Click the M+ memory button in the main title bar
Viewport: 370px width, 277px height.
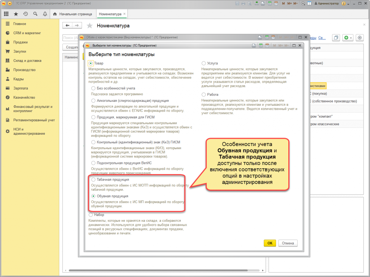click(x=289, y=4)
